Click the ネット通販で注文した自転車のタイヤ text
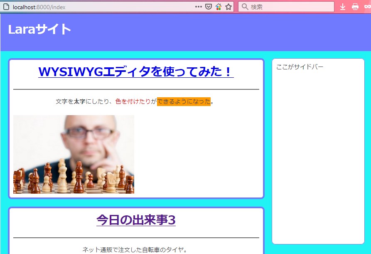Image resolution: width=371 pixels, height=254 pixels. point(135,249)
